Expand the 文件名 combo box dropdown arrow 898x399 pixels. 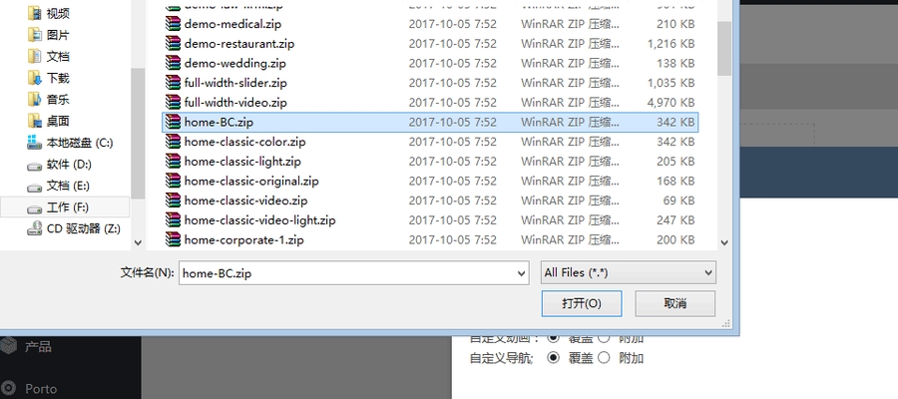pos(521,273)
